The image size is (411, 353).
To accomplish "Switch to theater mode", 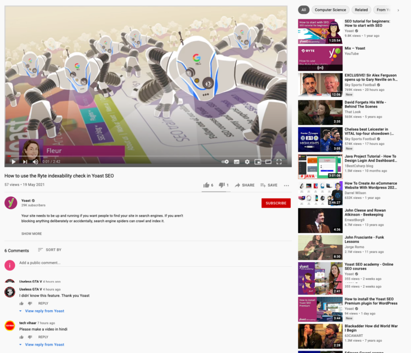I will 269,162.
